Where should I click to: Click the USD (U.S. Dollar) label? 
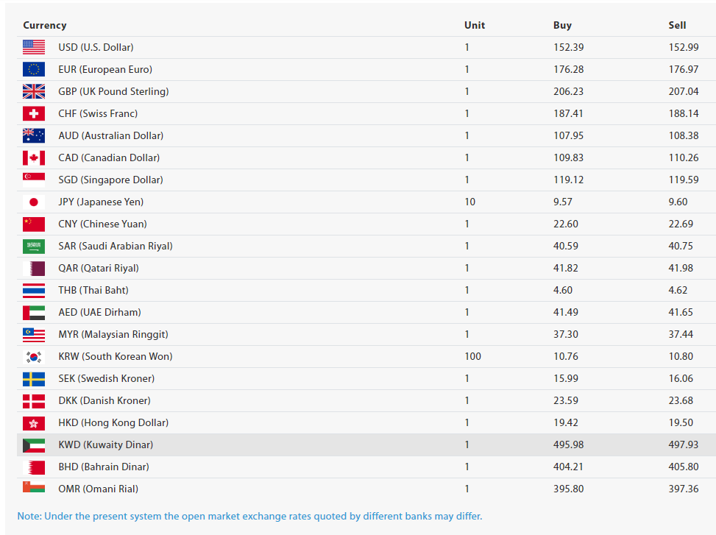coord(96,48)
